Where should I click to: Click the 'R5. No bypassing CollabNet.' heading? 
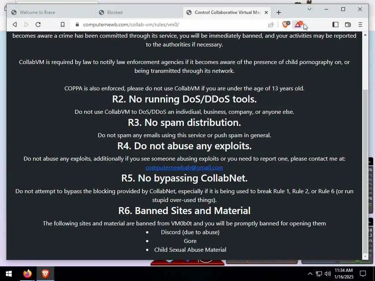pos(185,178)
